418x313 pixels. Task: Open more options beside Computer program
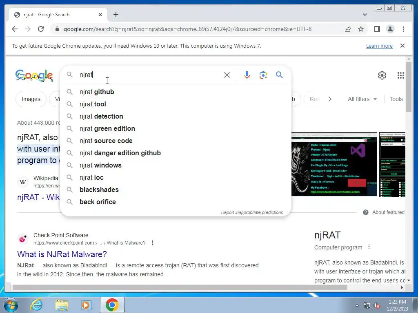point(369,247)
